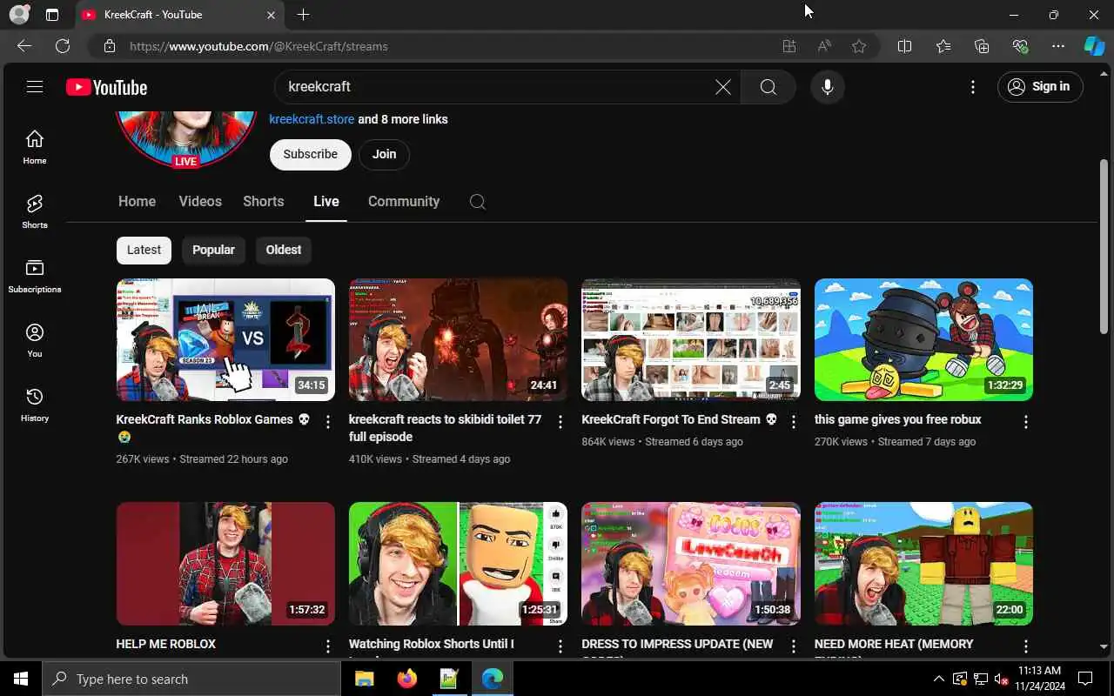Add this page to favorites star
This screenshot has height=696, width=1114.
[x=859, y=46]
